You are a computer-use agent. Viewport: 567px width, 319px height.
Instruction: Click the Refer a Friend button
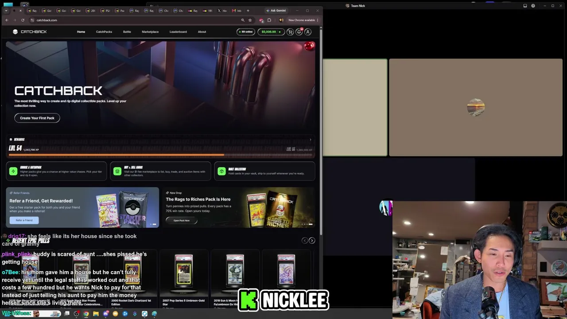point(24,220)
